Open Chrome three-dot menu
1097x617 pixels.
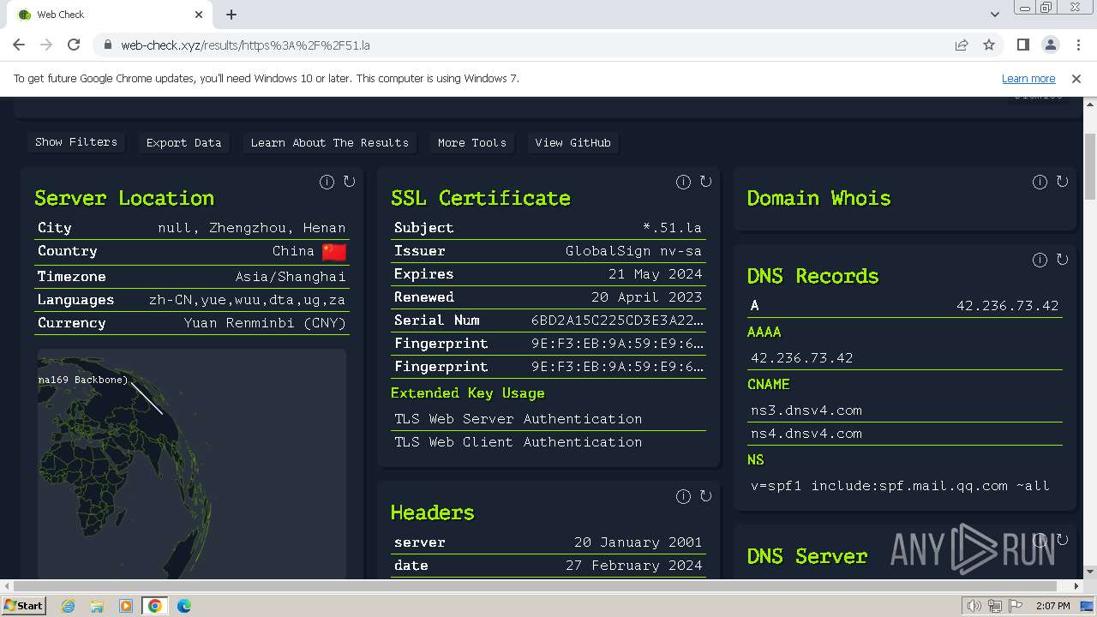1077,45
